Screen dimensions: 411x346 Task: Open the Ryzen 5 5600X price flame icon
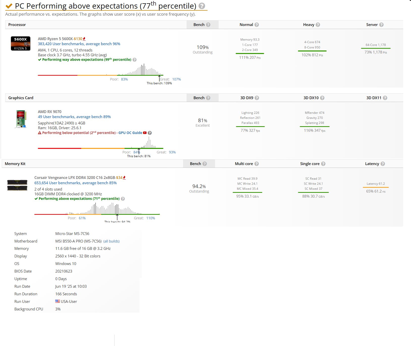pyautogui.click(x=84, y=39)
